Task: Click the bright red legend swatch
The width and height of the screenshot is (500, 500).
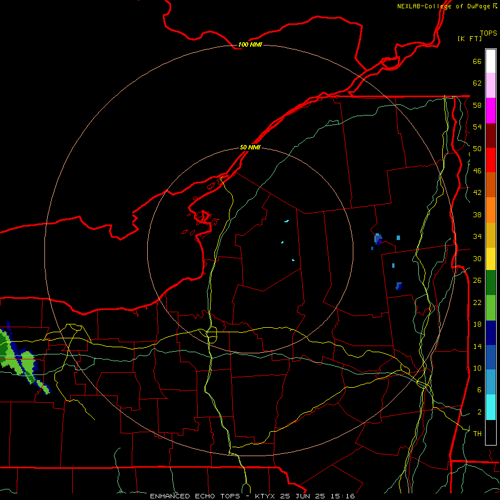Action: click(x=491, y=160)
